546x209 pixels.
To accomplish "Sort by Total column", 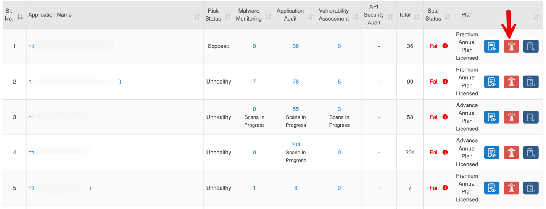I will pyautogui.click(x=417, y=17).
